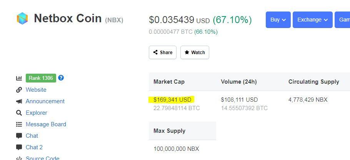Open the partially visible Gamble dropdown
This screenshot has width=350, height=160.
click(342, 20)
